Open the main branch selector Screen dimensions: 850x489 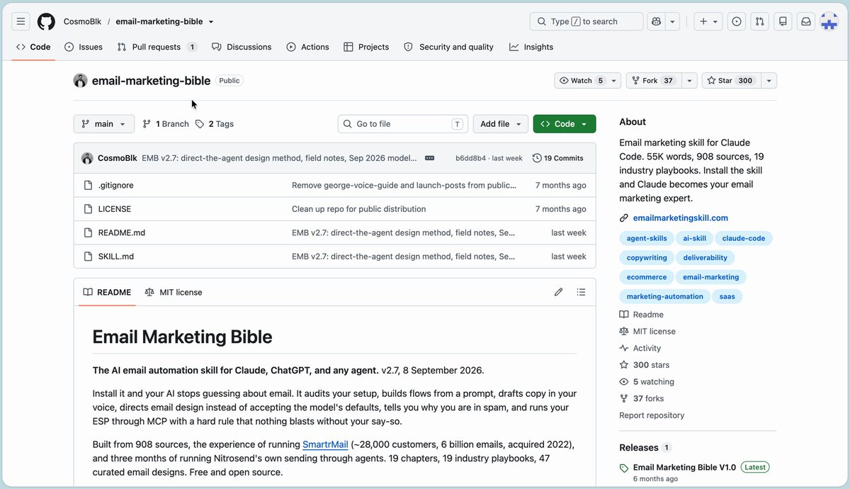pyautogui.click(x=103, y=124)
